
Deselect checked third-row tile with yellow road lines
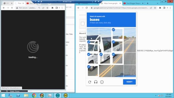click(117, 59)
